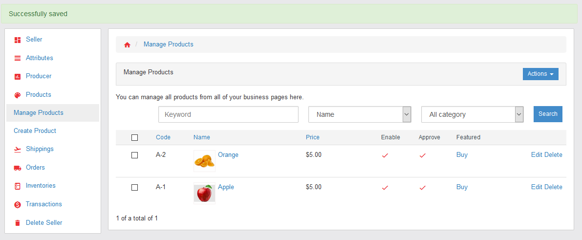
Task: Click the Producer chart icon in sidebar
Action: (18, 76)
